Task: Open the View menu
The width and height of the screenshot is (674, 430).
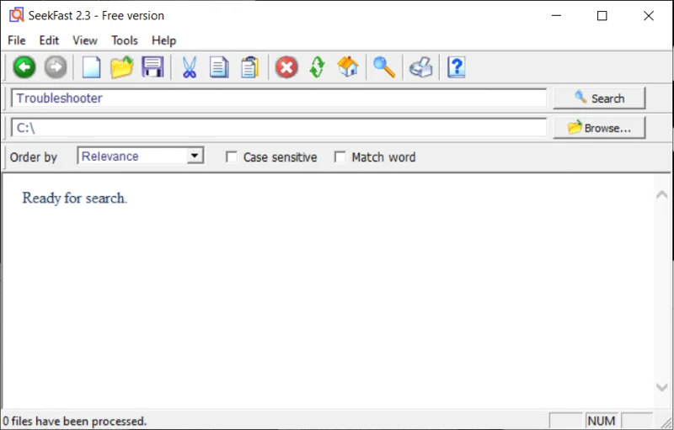Action: click(x=85, y=40)
